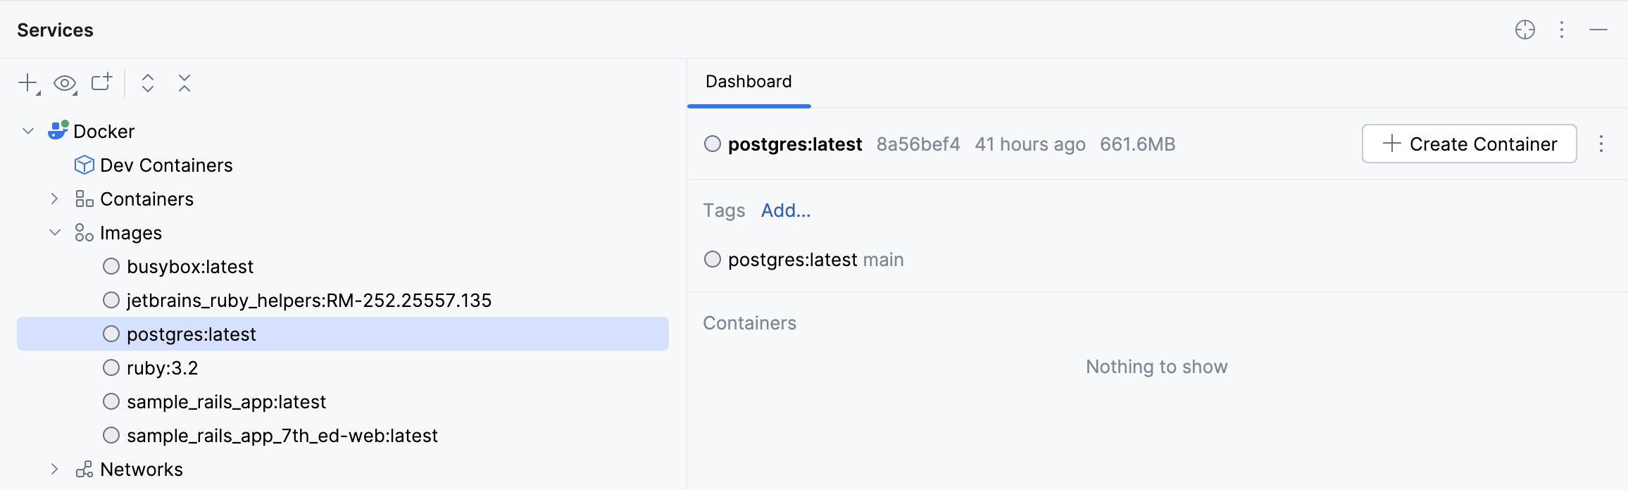Toggle circle next to sample_rails_app:latest
1628x490 pixels.
pos(111,401)
